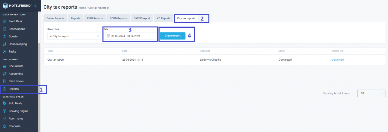388x132 pixels.
Task: Clear City tax report selection with x
Action: coord(51,36)
